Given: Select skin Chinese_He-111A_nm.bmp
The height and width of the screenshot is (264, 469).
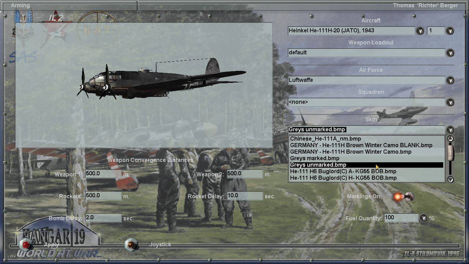Looking at the screenshot, I should point(366,139).
